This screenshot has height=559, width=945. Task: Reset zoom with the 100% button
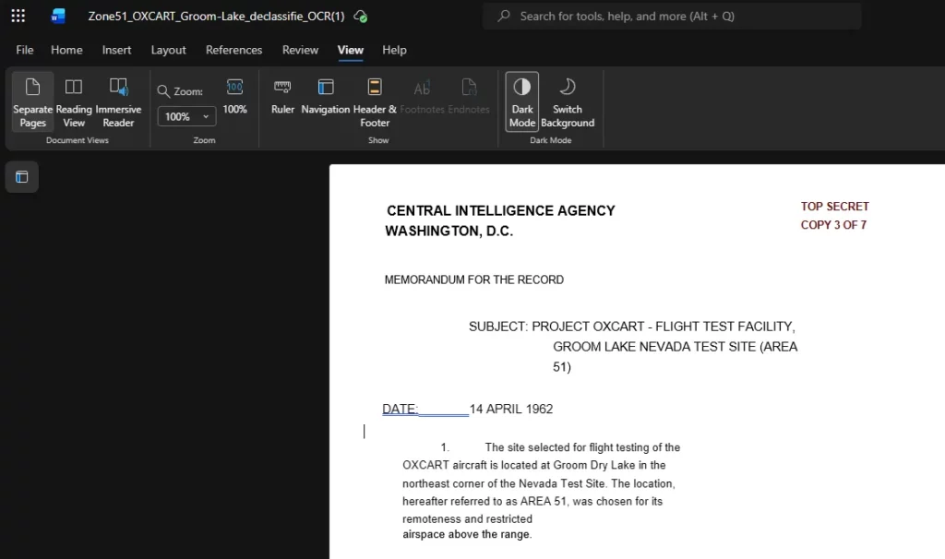(x=234, y=96)
